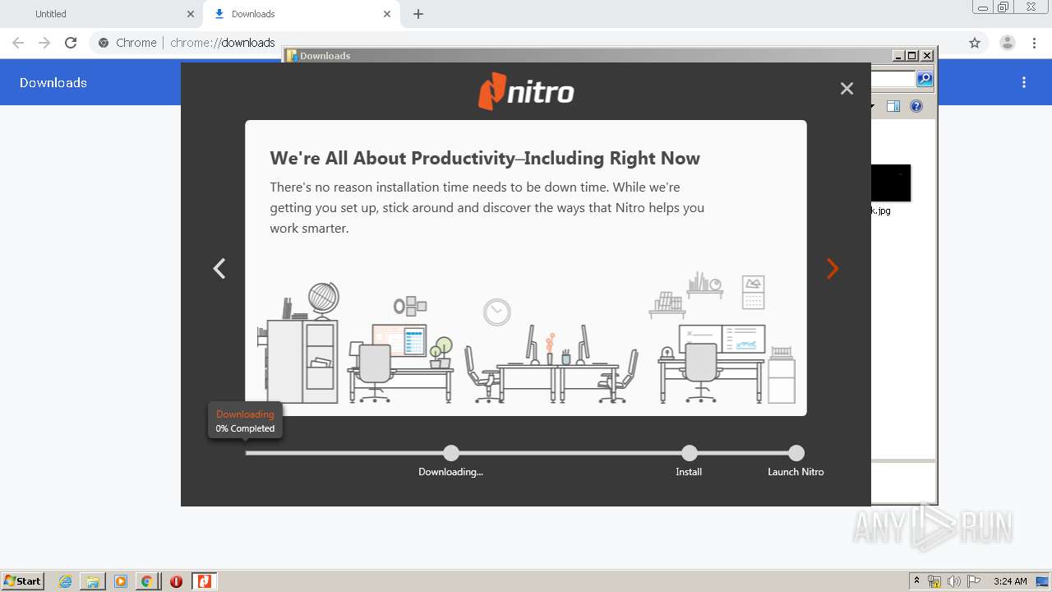1052x592 pixels.
Task: Launch Internet Explorer from the taskbar
Action: 66,581
